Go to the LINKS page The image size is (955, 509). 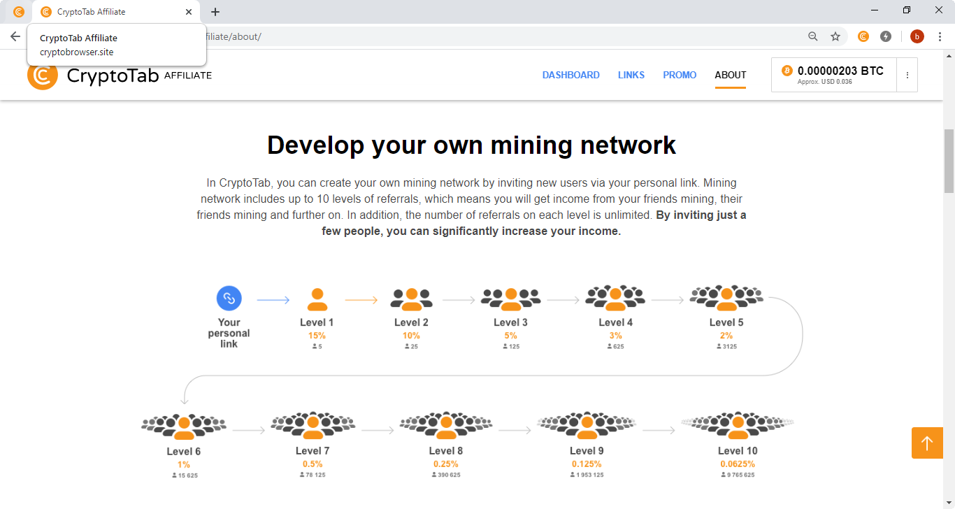[631, 75]
